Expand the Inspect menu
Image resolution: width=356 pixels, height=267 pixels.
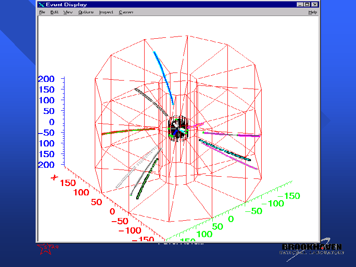coord(106,12)
